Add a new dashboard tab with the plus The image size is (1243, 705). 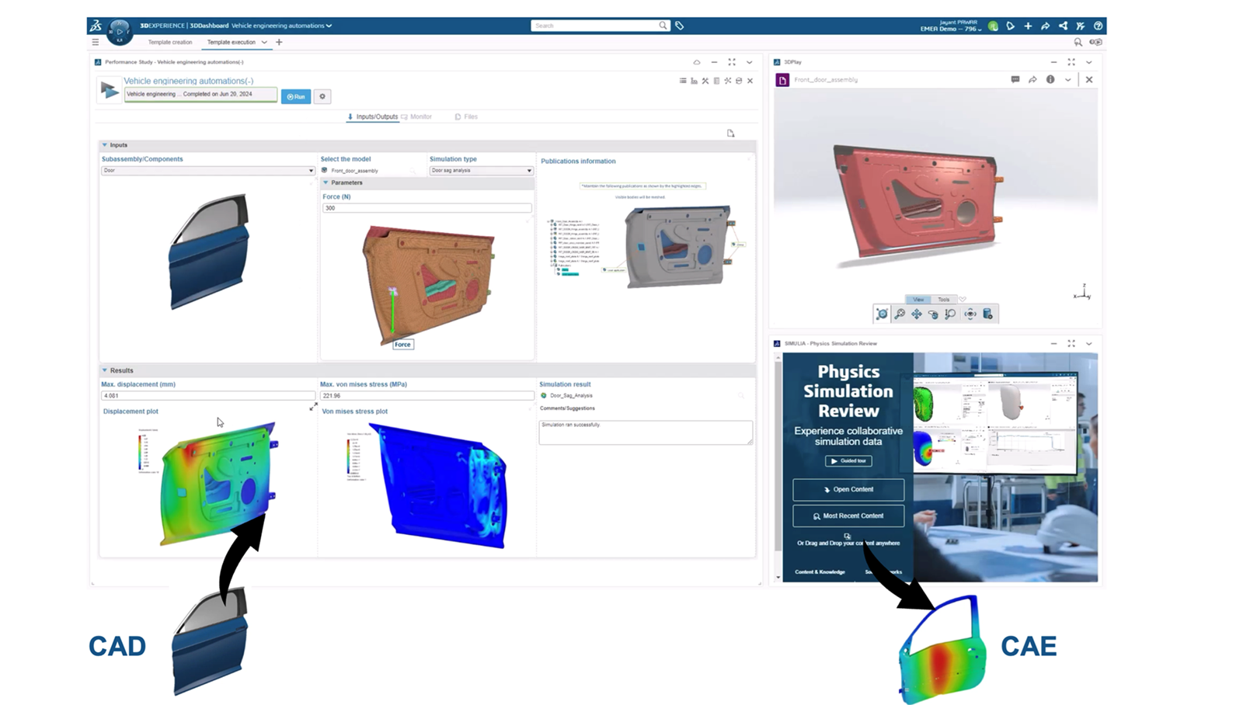pyautogui.click(x=279, y=43)
